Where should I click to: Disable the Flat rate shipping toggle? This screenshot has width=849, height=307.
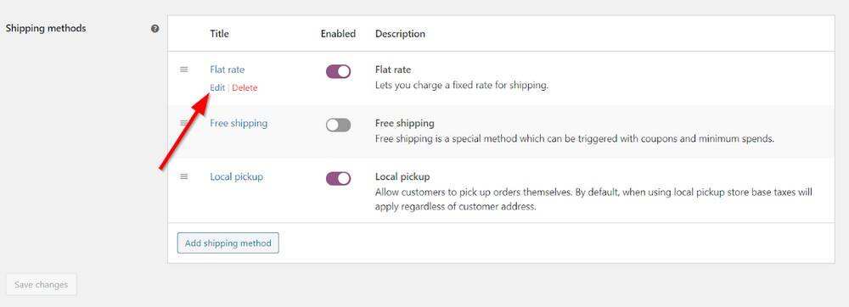(x=339, y=71)
